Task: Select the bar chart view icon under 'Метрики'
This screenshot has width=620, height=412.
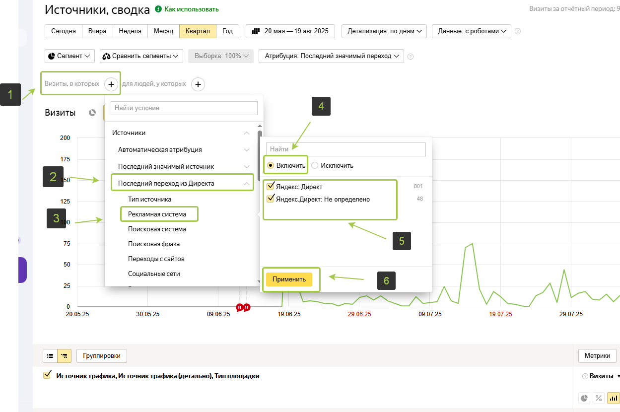Action: 613,398
